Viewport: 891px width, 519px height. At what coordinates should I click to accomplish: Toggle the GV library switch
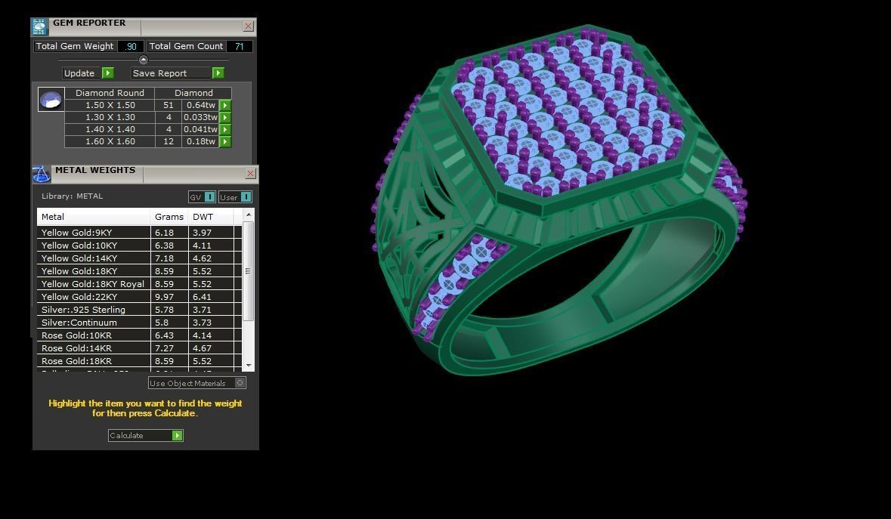209,197
